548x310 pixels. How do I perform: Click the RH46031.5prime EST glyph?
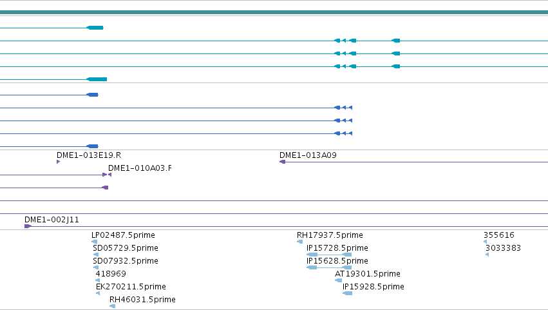(x=112, y=306)
